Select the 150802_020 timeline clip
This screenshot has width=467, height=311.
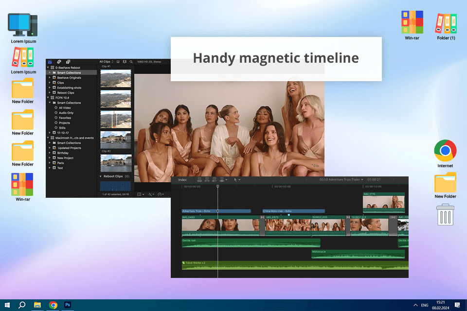pos(328,226)
